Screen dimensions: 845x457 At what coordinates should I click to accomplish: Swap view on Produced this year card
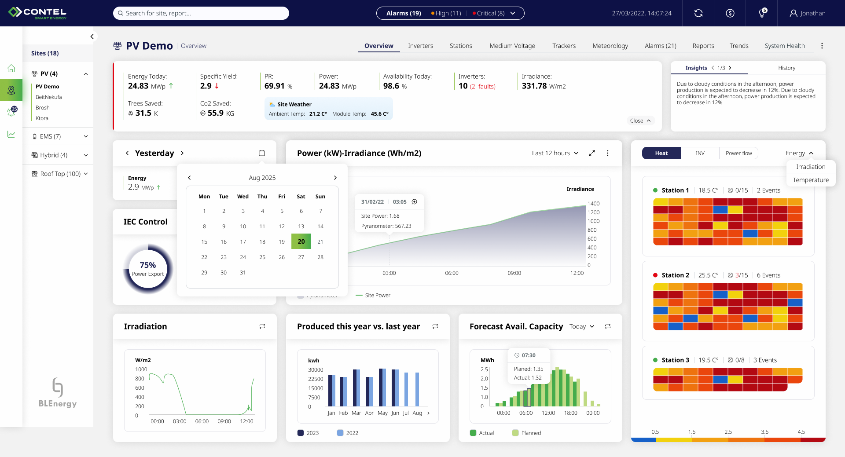(435, 326)
